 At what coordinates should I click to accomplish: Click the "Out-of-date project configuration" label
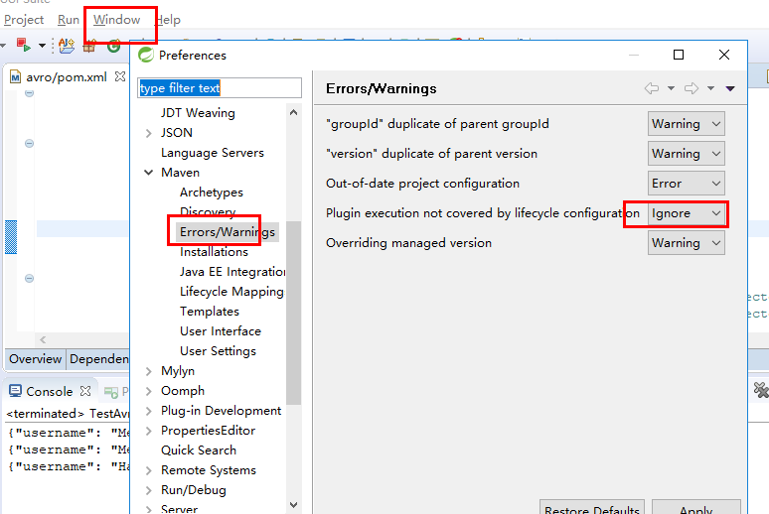422,184
